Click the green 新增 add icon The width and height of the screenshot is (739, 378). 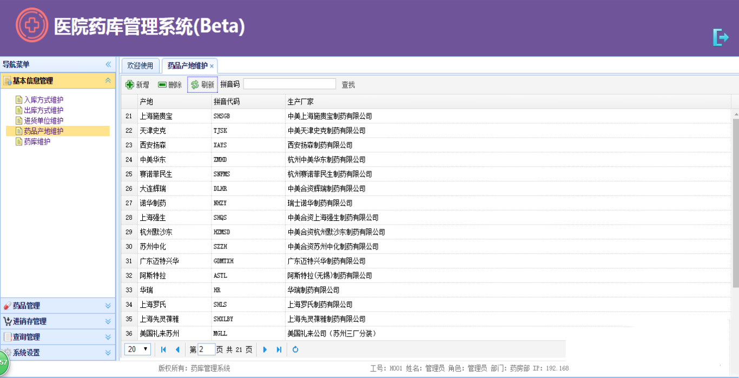tap(130, 85)
